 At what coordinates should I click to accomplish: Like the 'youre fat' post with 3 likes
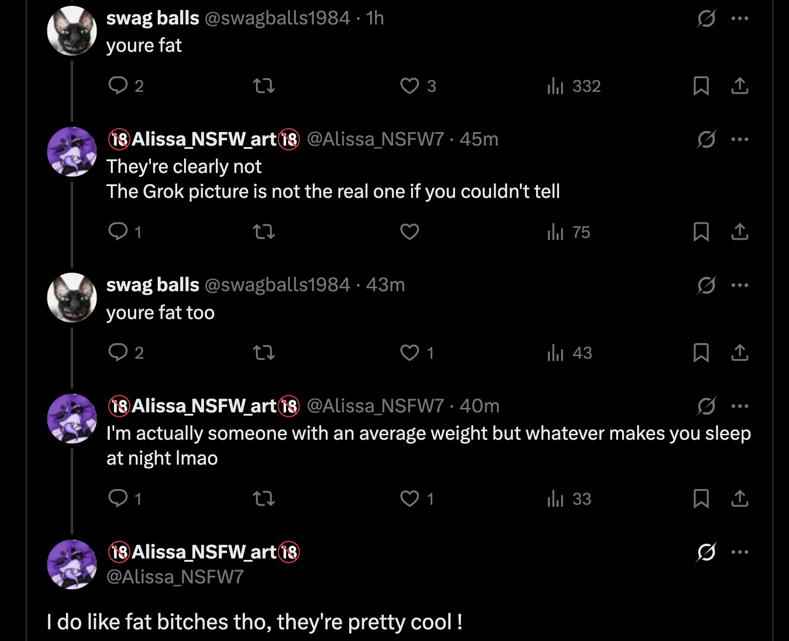click(409, 86)
